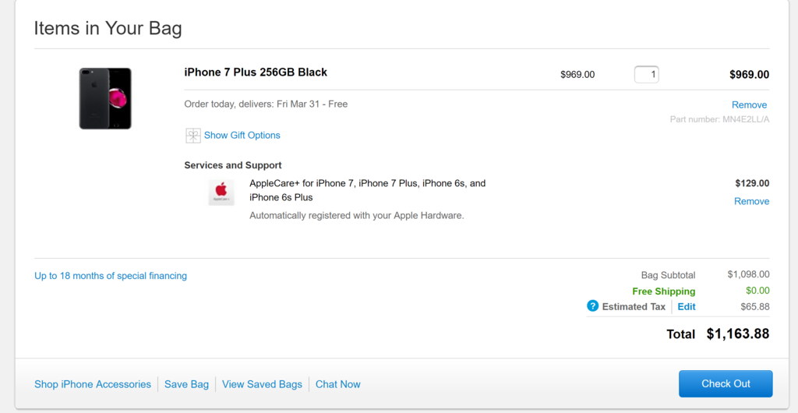Image resolution: width=798 pixels, height=413 pixels.
Task: Click the order total amount $1,163.88
Action: 737,334
